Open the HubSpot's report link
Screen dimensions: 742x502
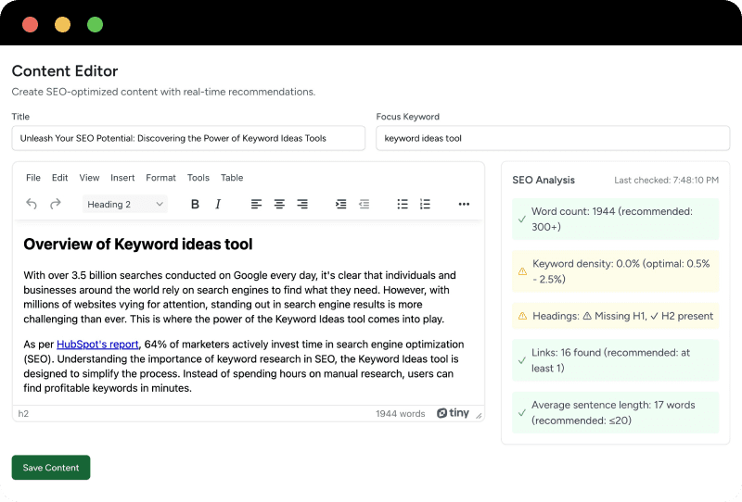(97, 345)
